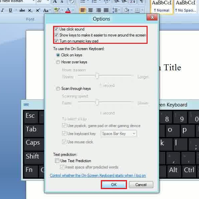Apply the red font color button
Screen dimensions: 199x199
[x=68, y=10]
